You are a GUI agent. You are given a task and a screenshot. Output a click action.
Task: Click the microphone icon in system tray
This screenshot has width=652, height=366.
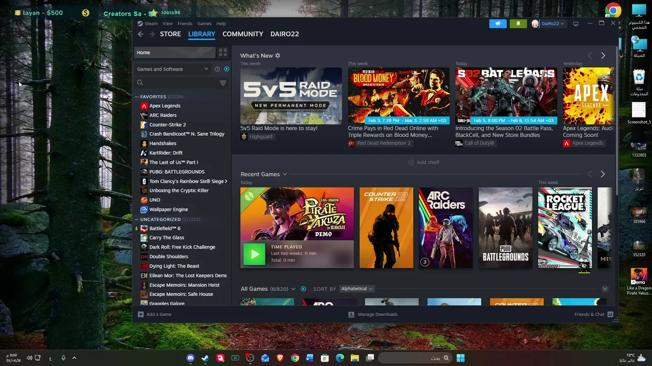coord(63,358)
